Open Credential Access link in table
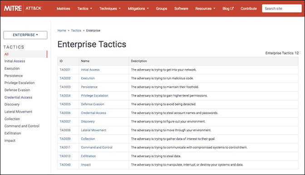 [x=93, y=113]
